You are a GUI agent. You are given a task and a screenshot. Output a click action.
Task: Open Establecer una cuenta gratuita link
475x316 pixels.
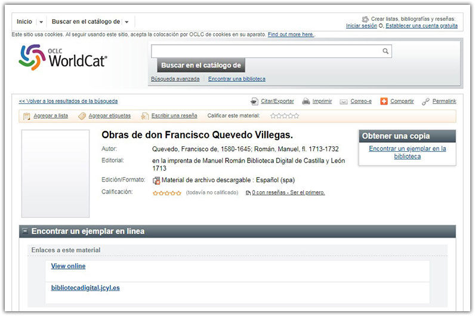tap(421, 26)
